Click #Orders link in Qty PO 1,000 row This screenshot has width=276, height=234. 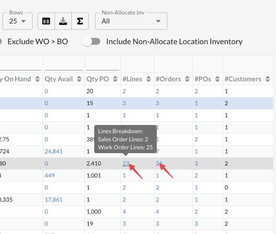[x=157, y=212]
